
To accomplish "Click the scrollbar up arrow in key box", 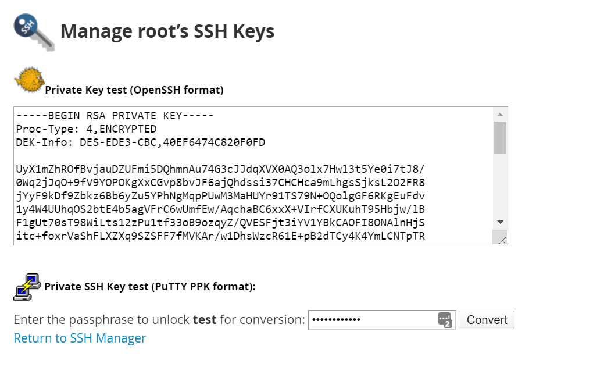I will coord(501,115).
